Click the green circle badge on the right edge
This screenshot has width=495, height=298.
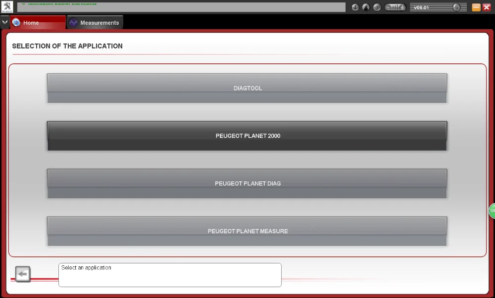pyautogui.click(x=492, y=211)
